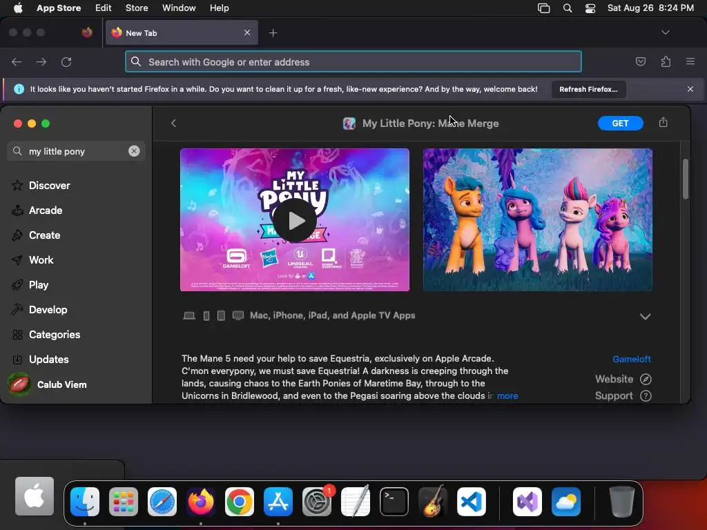Open the ponies screenshot thumbnail
The width and height of the screenshot is (707, 530).
(x=537, y=219)
